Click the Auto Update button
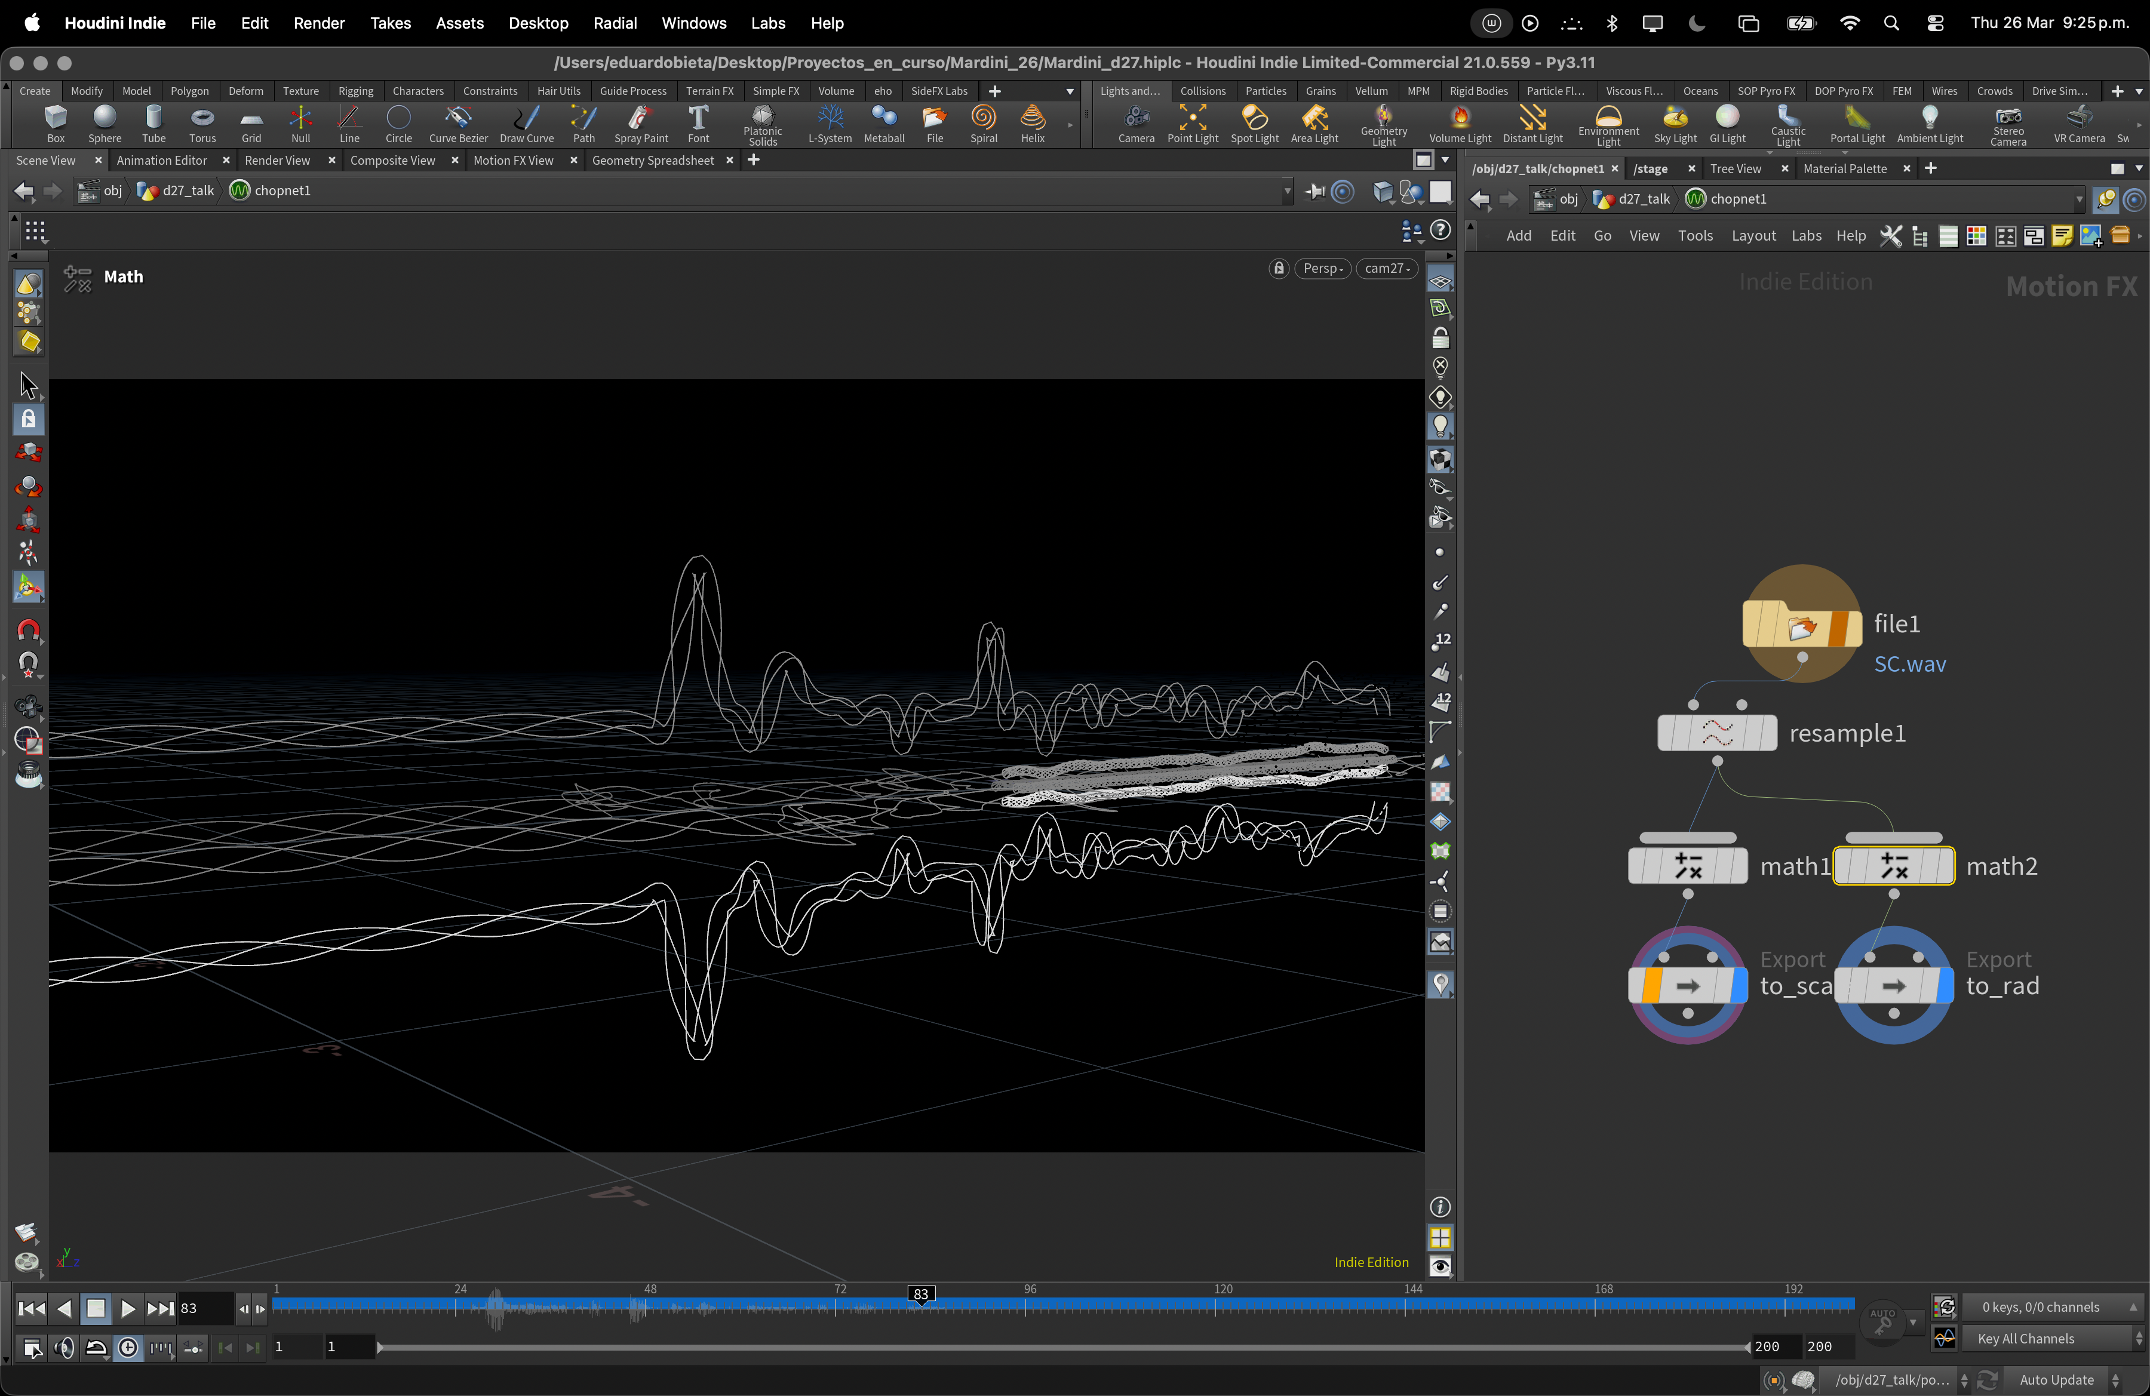Viewport: 2150px width, 1396px height. click(2056, 1380)
